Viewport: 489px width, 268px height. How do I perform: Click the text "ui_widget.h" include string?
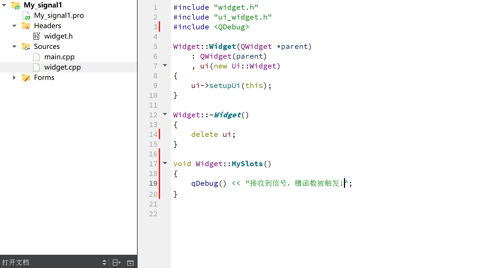tap(243, 17)
